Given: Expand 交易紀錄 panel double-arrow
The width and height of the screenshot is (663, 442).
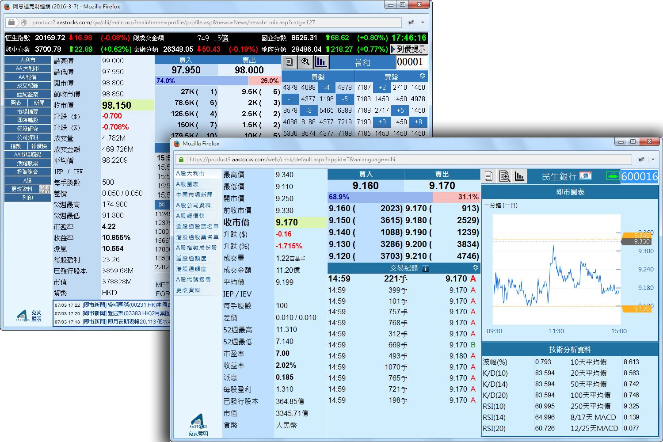Looking at the screenshot, I should coord(475,268).
